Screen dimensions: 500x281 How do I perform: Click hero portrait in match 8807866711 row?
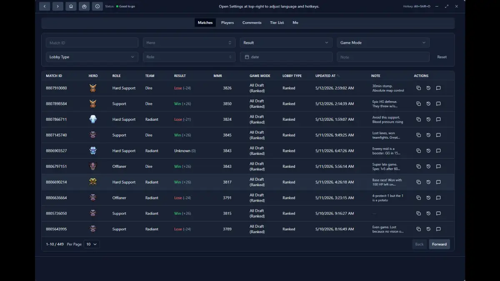click(92, 119)
